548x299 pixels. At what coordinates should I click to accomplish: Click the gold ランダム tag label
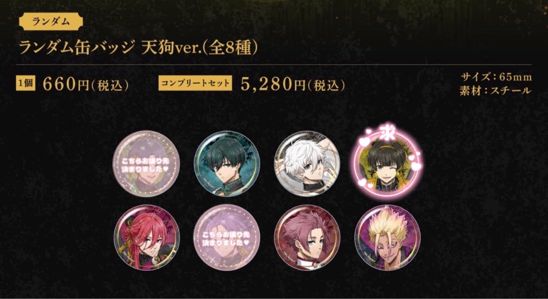(51, 22)
